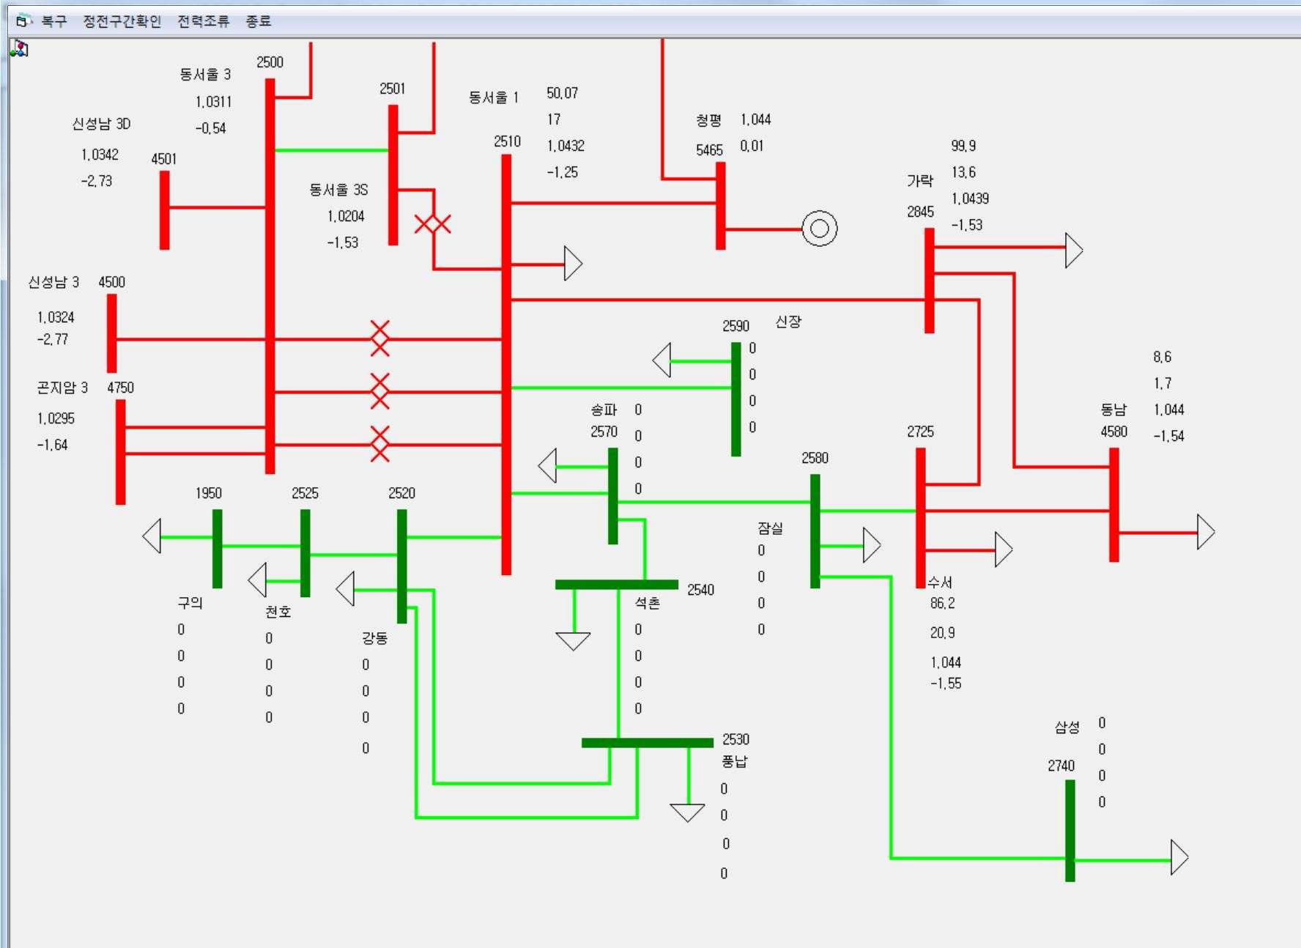The height and width of the screenshot is (948, 1301).
Task: Click the 동서울 3 label
Action: 205,75
